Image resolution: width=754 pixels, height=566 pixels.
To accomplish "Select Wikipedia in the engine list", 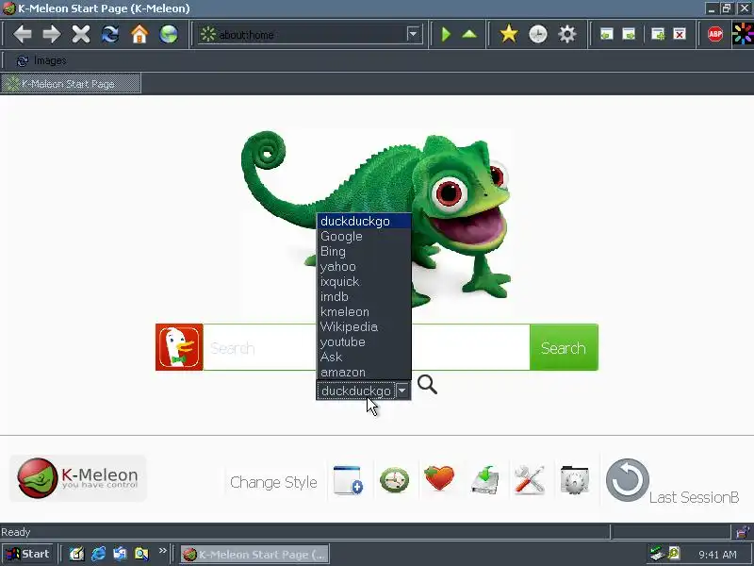I will point(364,326).
